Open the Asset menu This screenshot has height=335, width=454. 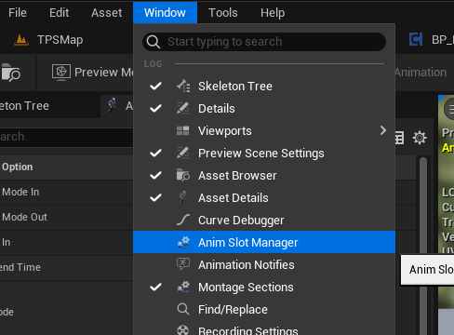107,13
